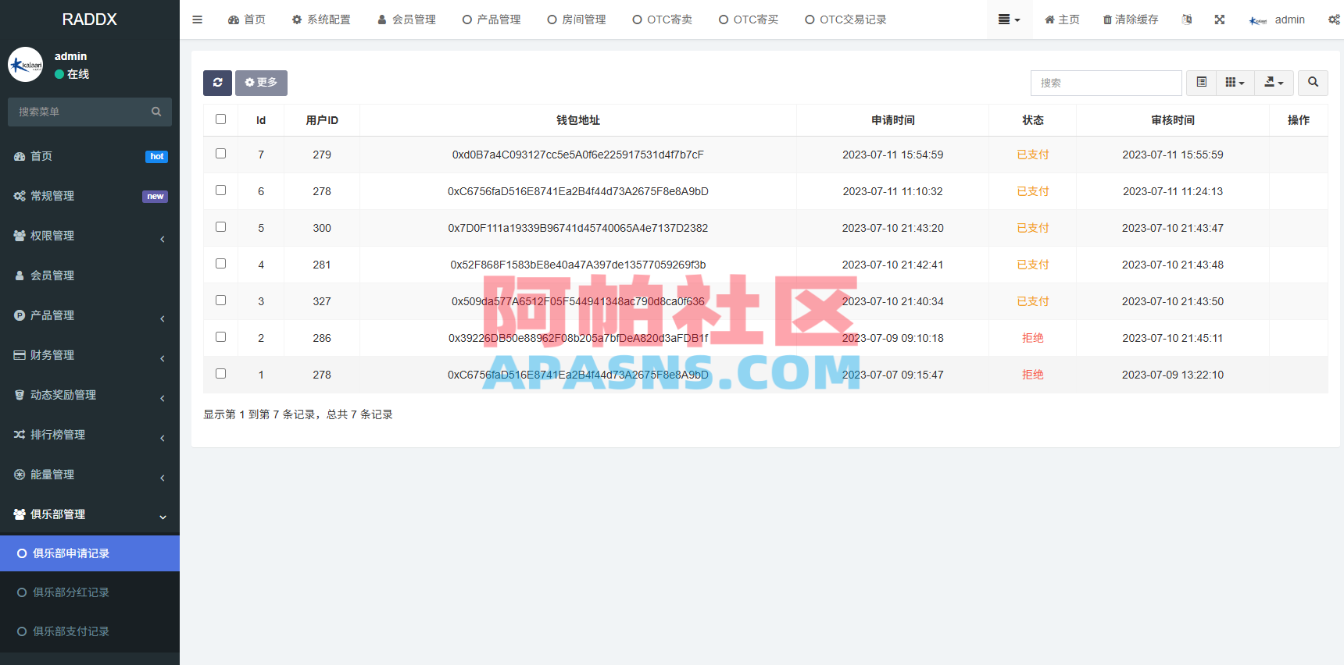1344x665 pixels.
Task: Expand 动态奖励管理 in the sidebar
Action: click(x=90, y=395)
